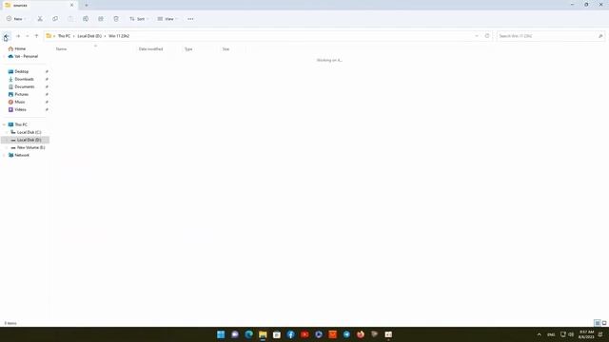Click This PC in address breadcrumb
This screenshot has width=609, height=342.
point(64,36)
